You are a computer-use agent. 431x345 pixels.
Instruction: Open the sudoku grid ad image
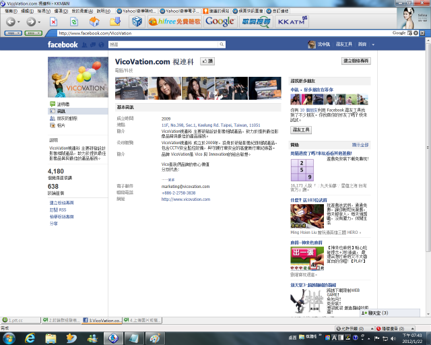tap(302, 170)
